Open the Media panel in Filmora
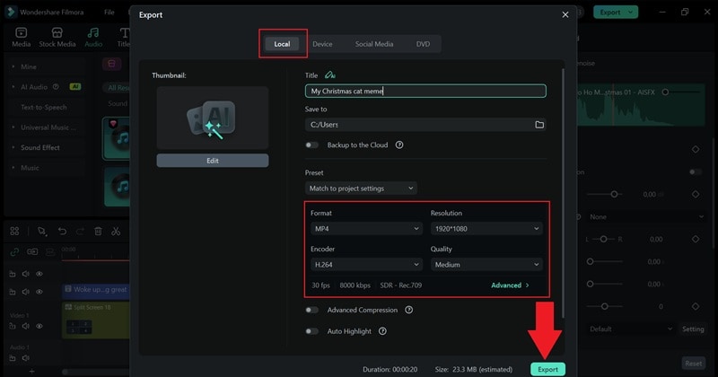Screen dimensions: 718x377 [21, 37]
